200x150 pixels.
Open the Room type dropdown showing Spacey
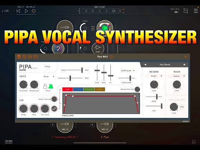click(x=177, y=76)
